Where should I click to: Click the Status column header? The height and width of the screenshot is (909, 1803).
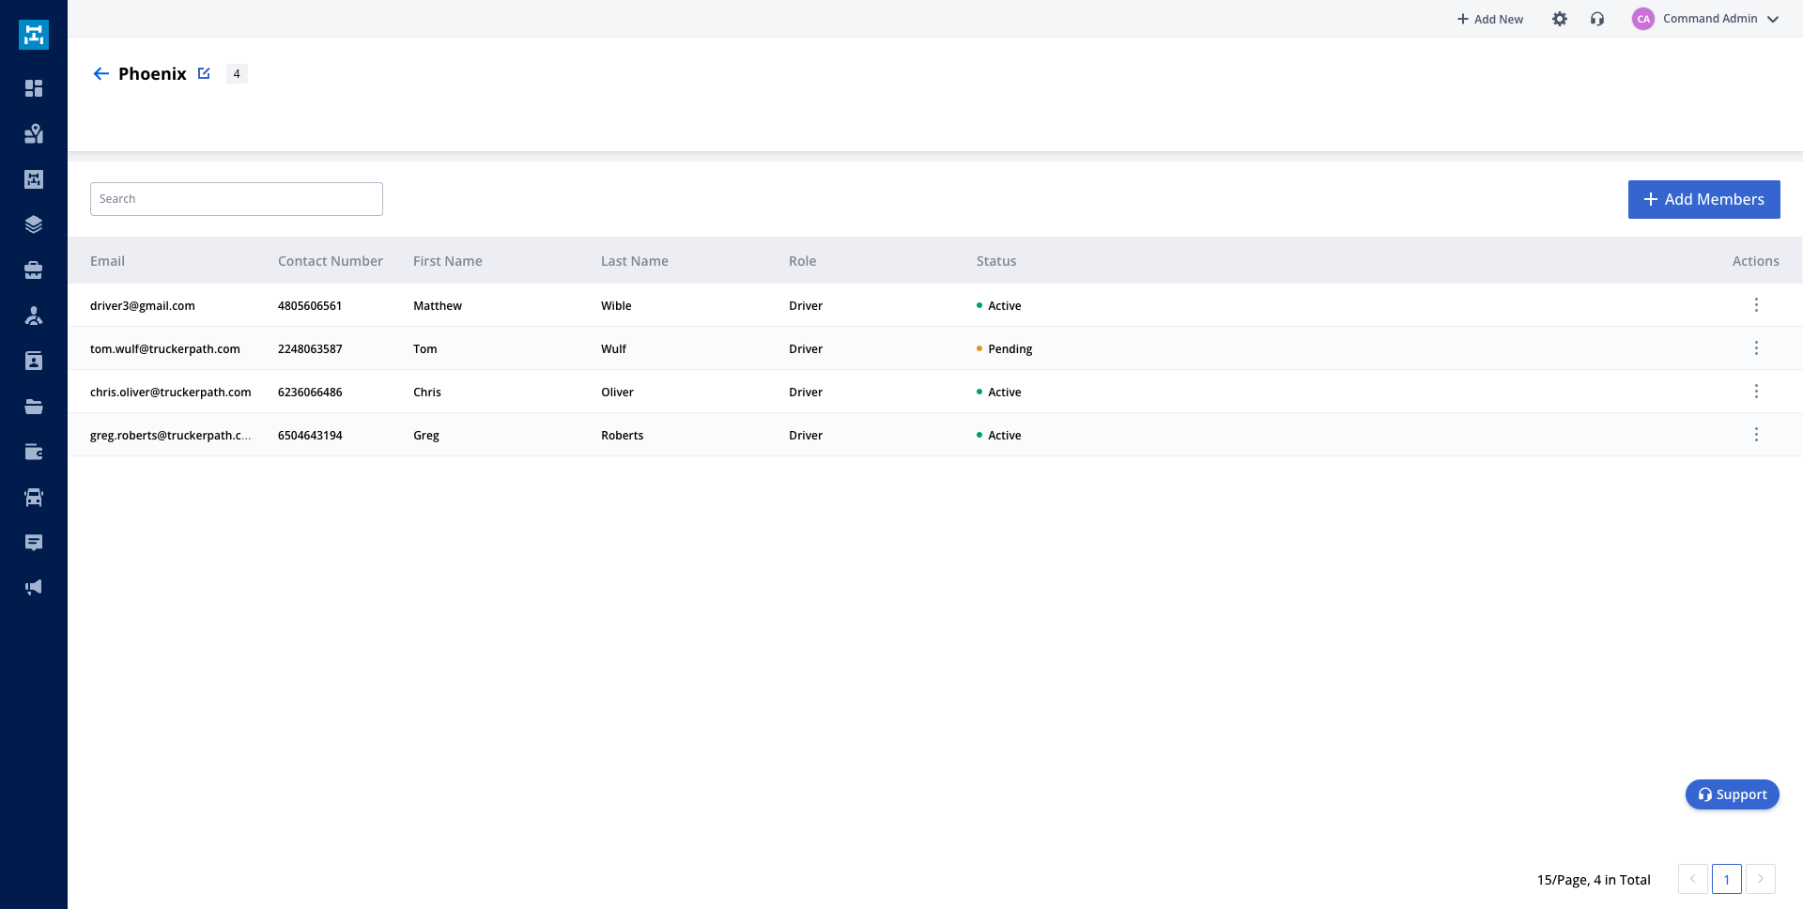[996, 261]
